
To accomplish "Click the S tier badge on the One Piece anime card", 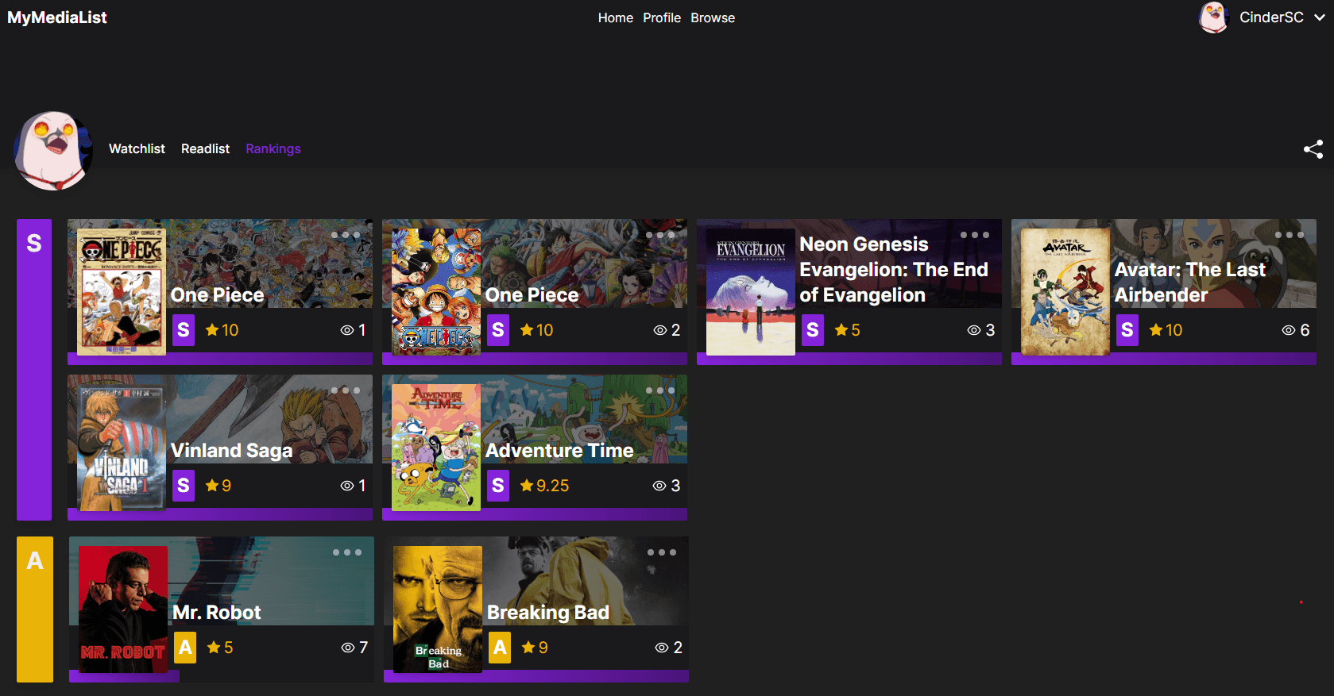I will tap(498, 330).
